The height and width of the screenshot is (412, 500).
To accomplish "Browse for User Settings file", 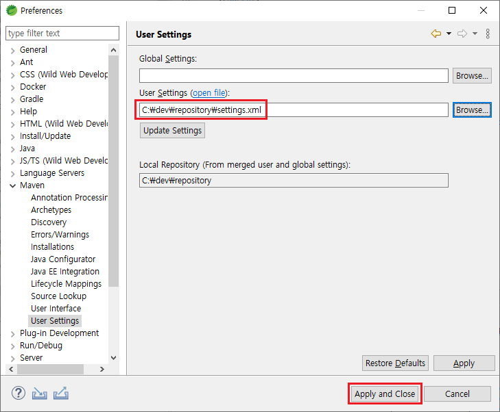I will pyautogui.click(x=472, y=110).
